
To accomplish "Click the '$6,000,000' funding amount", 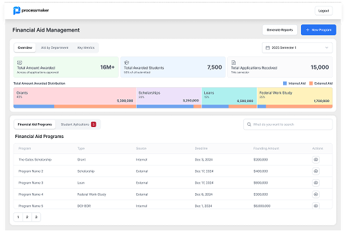I will pyautogui.click(x=262, y=206).
